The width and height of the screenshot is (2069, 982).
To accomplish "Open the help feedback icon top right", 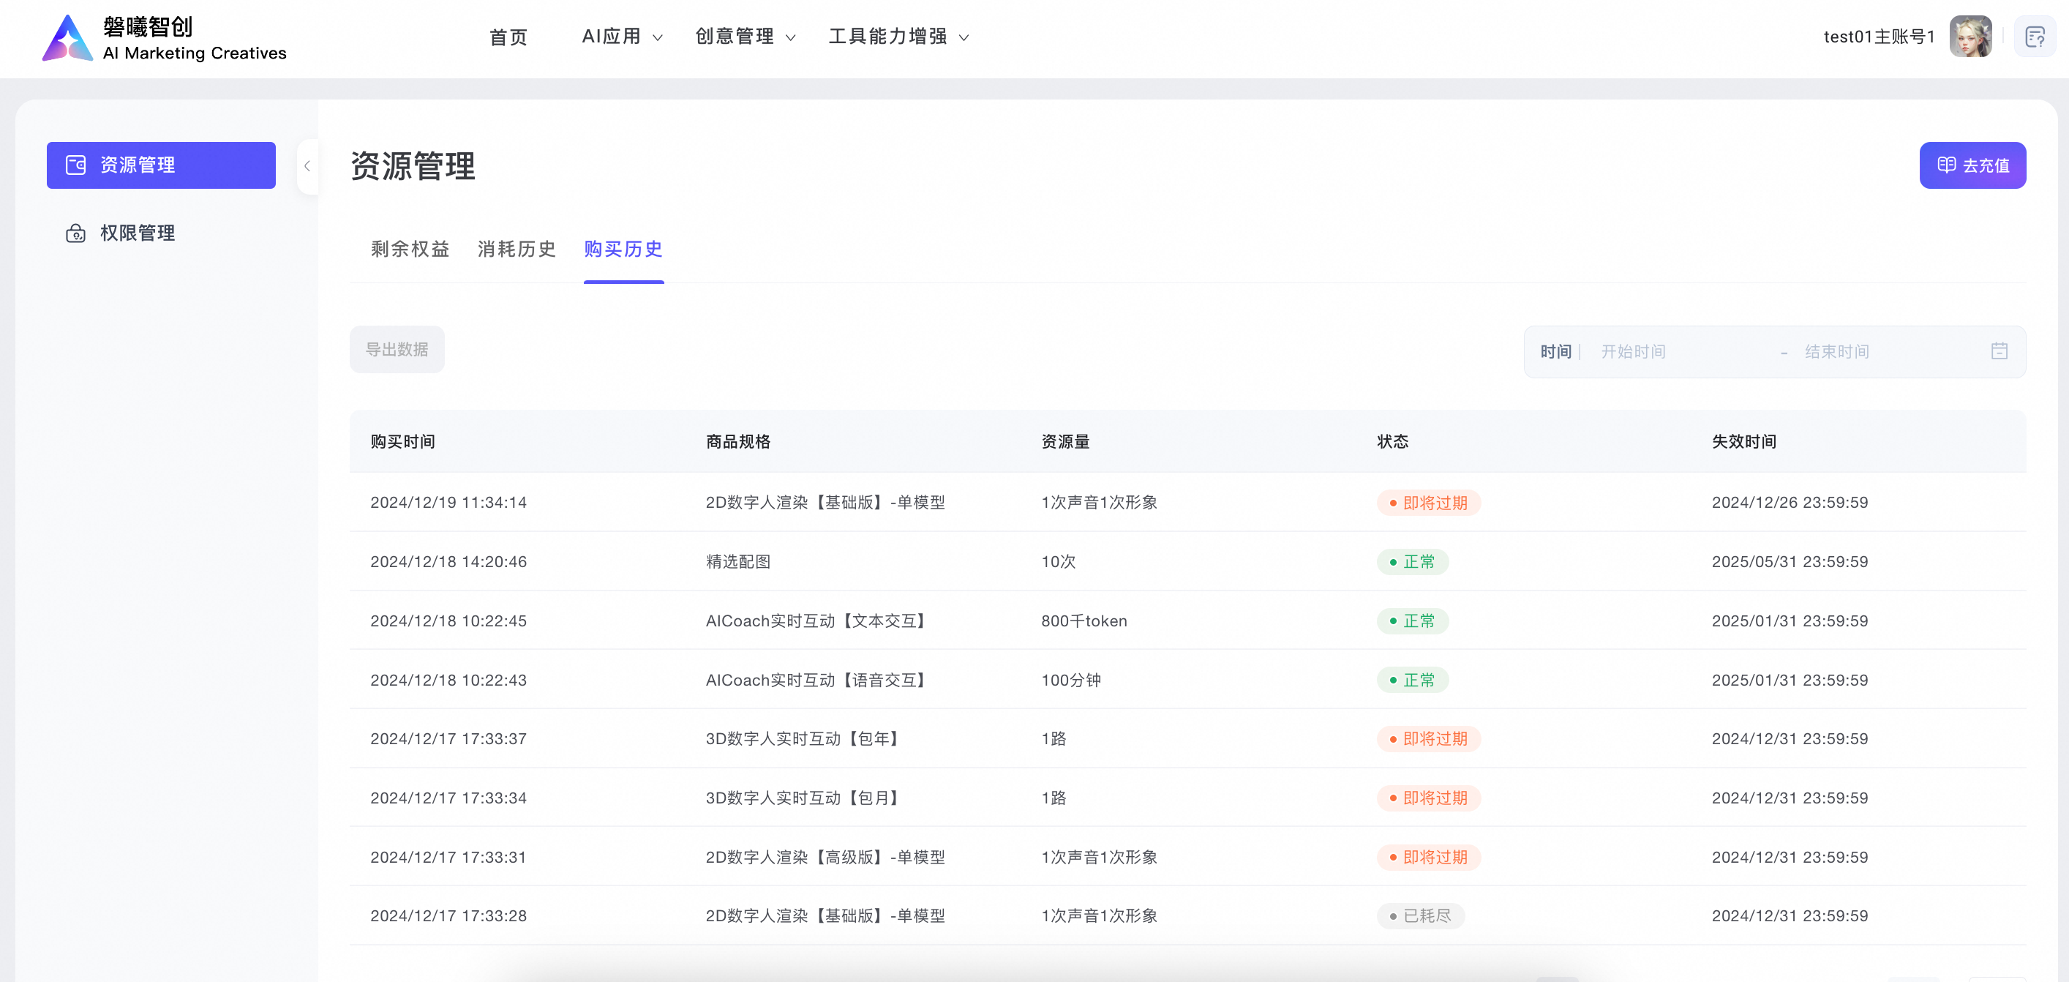I will tap(2035, 37).
